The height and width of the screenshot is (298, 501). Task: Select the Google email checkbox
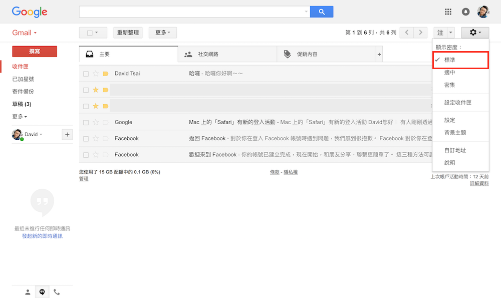point(86,122)
